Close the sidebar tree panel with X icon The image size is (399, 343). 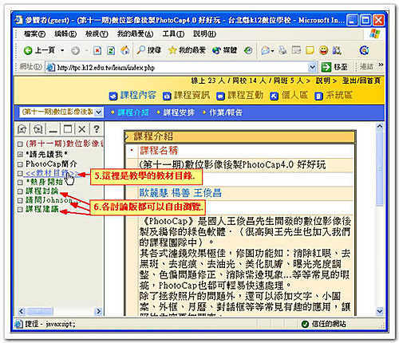(82, 129)
